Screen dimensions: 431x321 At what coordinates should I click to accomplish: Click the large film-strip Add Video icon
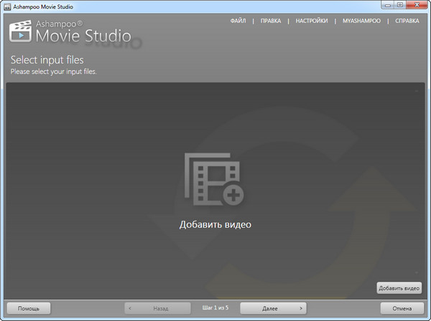tap(214, 179)
